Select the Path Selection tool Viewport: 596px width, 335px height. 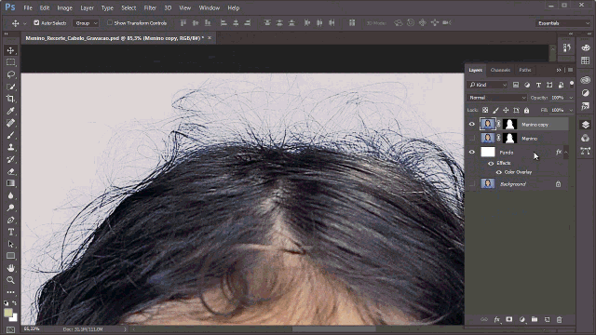(x=10, y=244)
